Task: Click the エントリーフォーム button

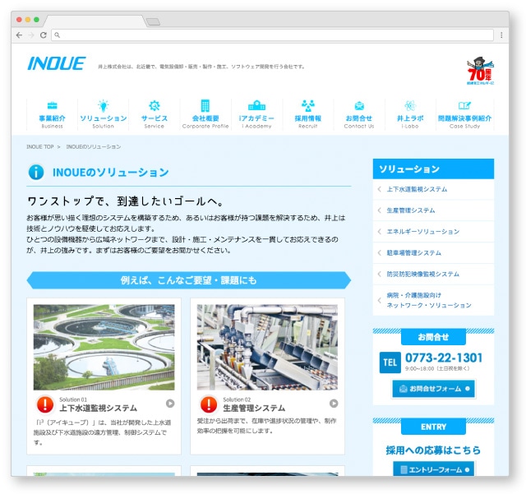Action: (433, 469)
